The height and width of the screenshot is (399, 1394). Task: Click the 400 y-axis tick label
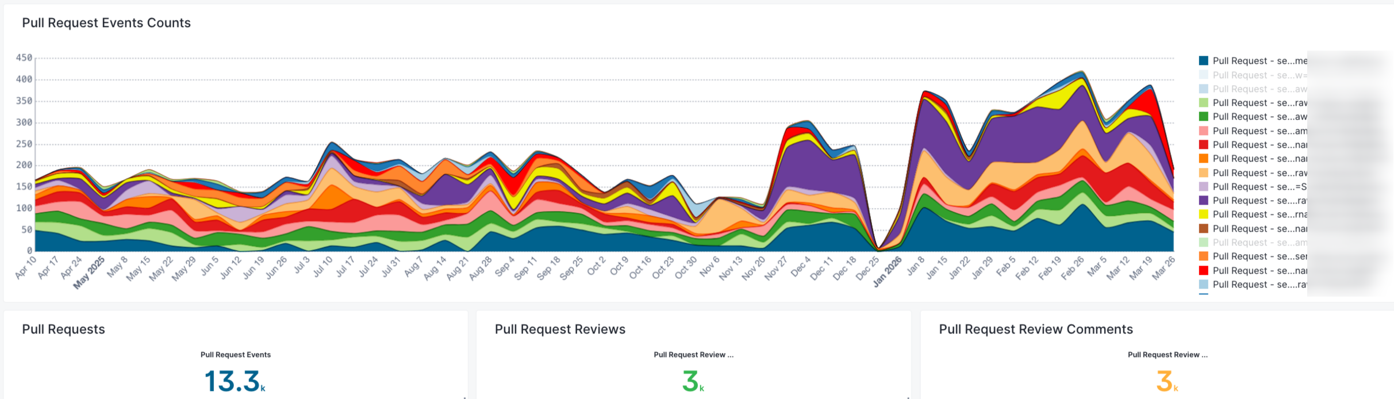pos(24,79)
